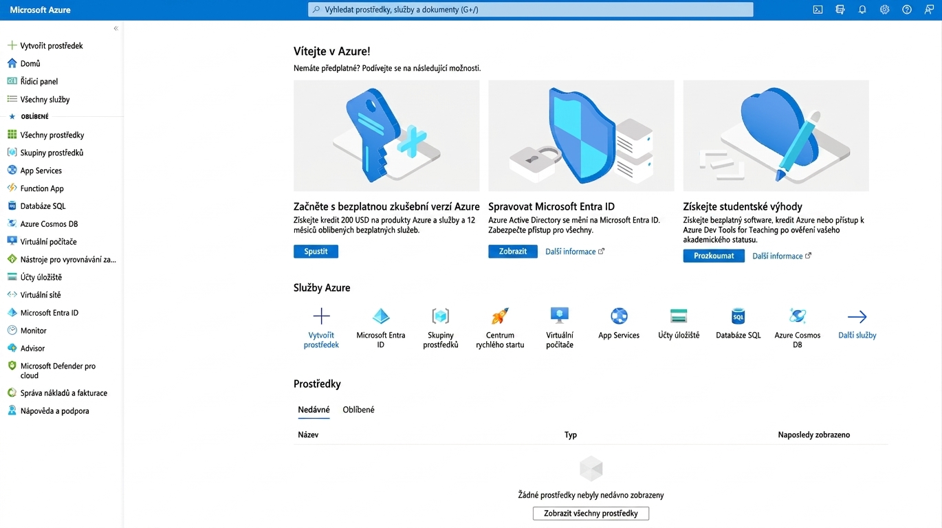This screenshot has height=528, width=942.
Task: Click the Typ column header
Action: (x=571, y=435)
